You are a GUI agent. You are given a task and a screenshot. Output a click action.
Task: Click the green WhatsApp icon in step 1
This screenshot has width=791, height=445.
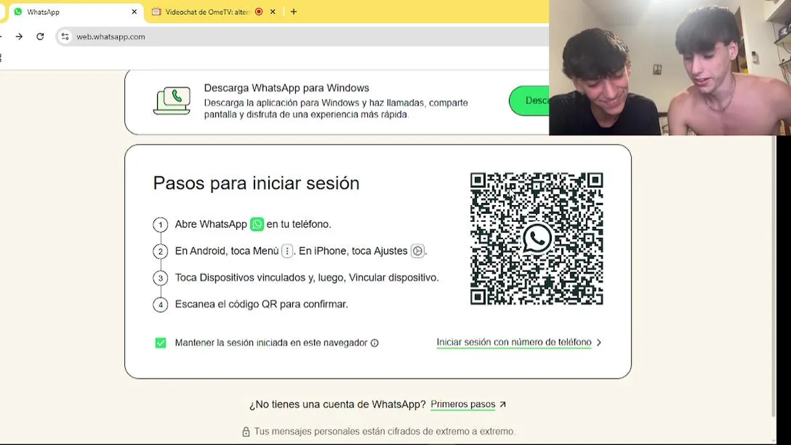(x=256, y=224)
